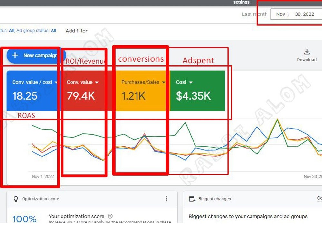Open Optimization score three-dot menu

166,199
